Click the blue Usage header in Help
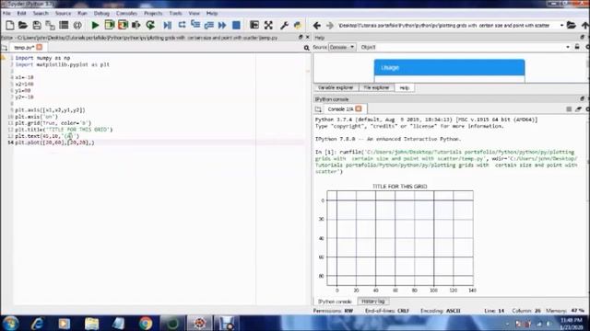This screenshot has width=590, height=331. (x=449, y=67)
